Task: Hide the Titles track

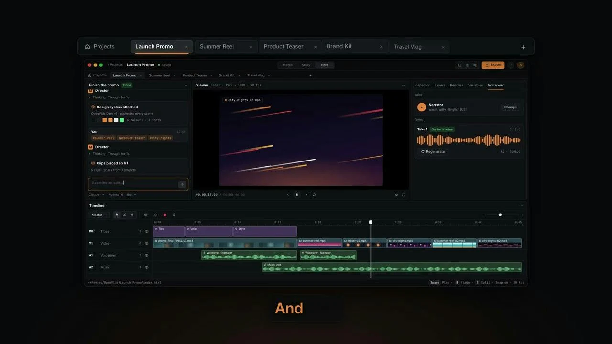Action: click(147, 231)
